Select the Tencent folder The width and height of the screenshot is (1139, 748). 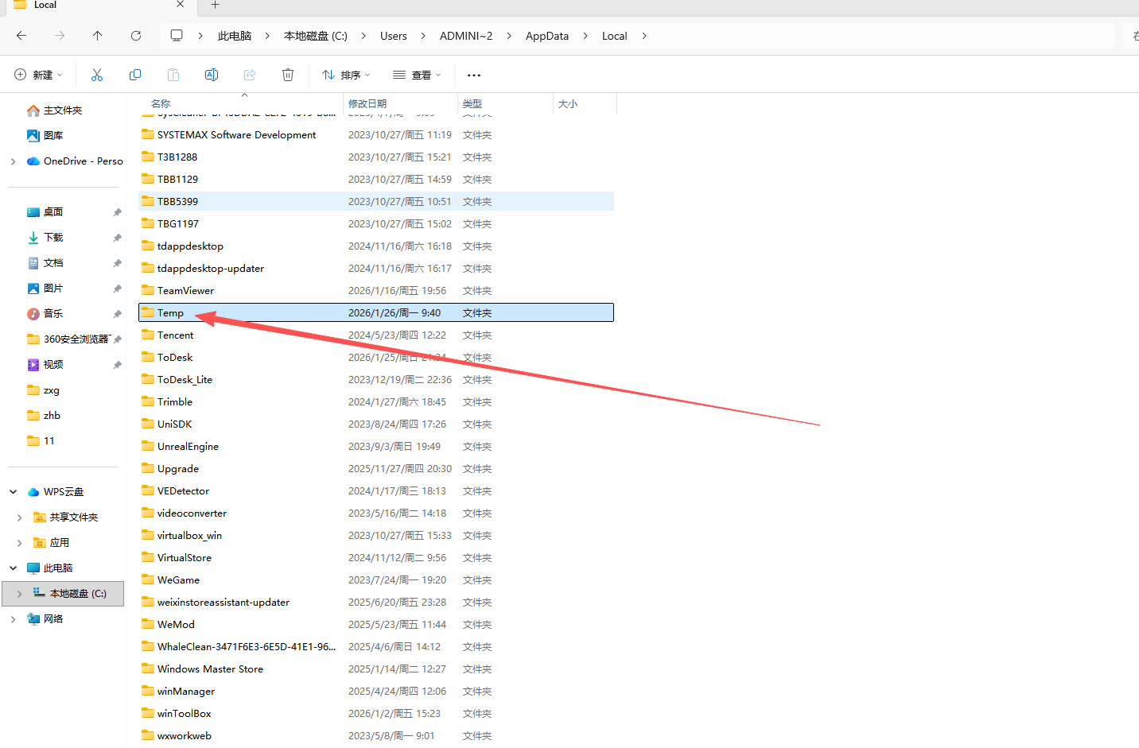click(x=175, y=335)
